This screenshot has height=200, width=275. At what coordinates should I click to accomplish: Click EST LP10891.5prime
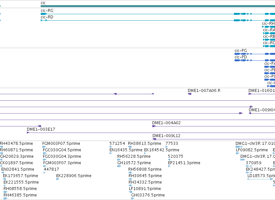pyautogui.click(x=145, y=189)
